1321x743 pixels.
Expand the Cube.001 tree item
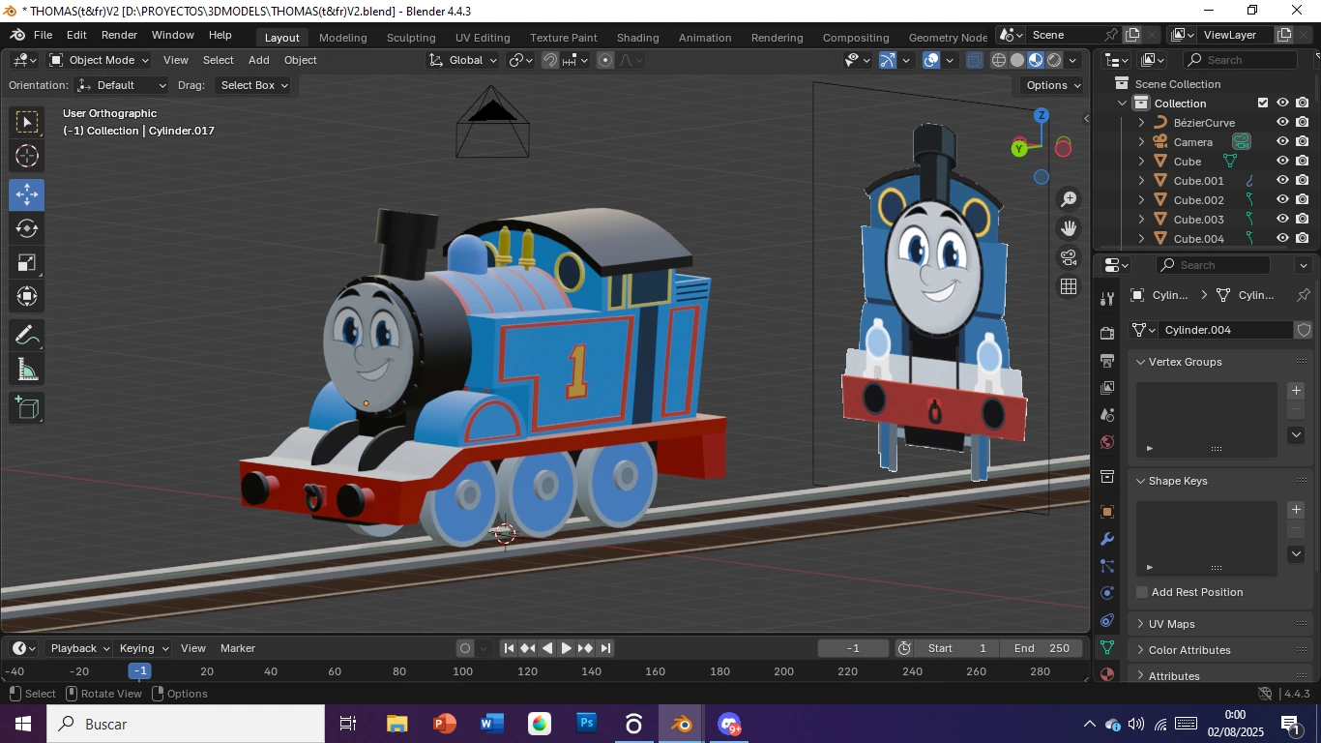[1141, 181]
